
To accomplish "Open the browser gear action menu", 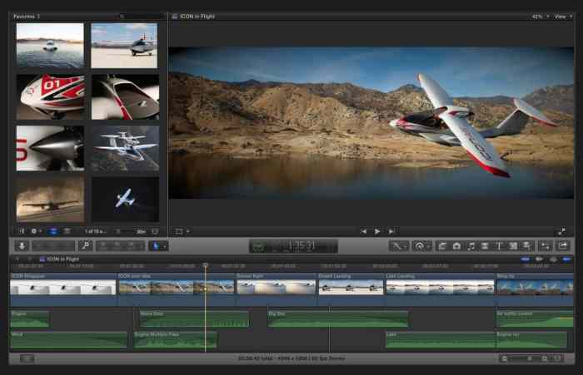I will pos(36,231).
